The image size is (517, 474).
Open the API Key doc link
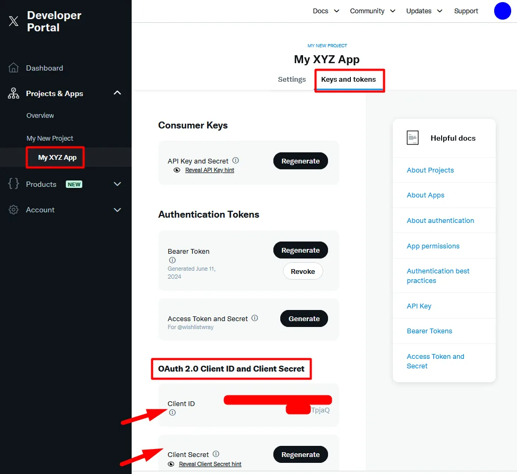tap(419, 306)
